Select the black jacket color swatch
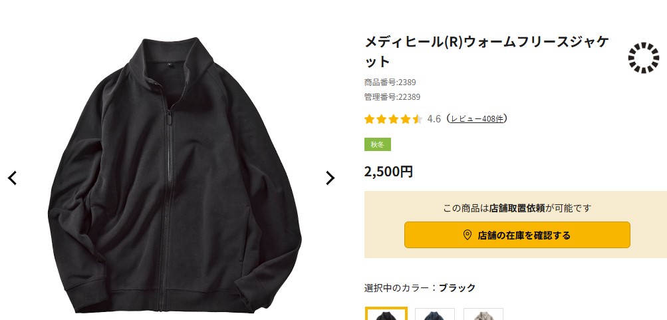667x320 pixels. [386, 314]
